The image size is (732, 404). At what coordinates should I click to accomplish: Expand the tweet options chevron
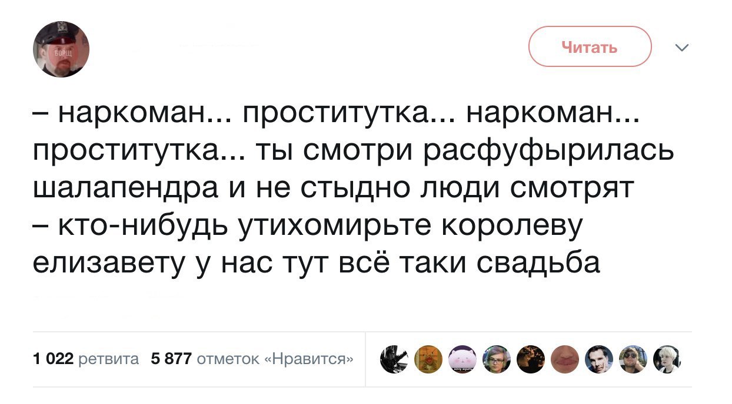pyautogui.click(x=682, y=48)
